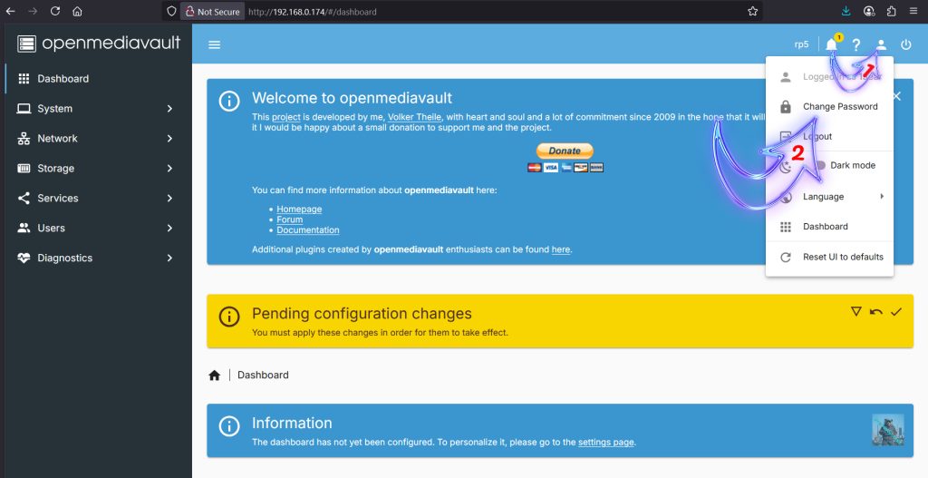The image size is (928, 478).
Task: Expand the Storage sidebar section
Action: coord(95,169)
